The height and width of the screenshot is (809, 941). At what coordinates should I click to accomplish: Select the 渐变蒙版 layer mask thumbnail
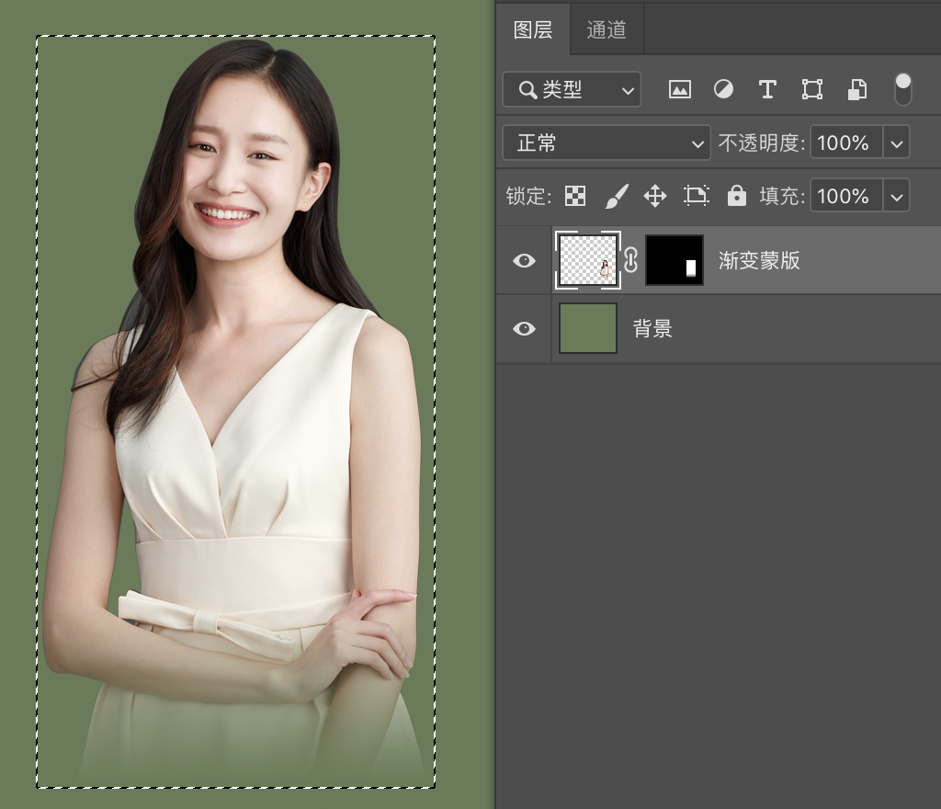(674, 260)
